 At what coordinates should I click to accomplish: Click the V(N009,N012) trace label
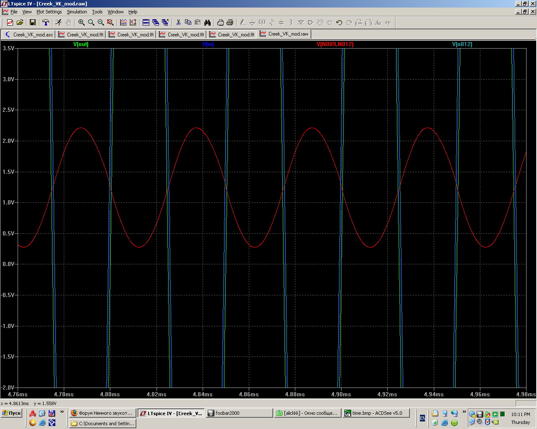[335, 44]
